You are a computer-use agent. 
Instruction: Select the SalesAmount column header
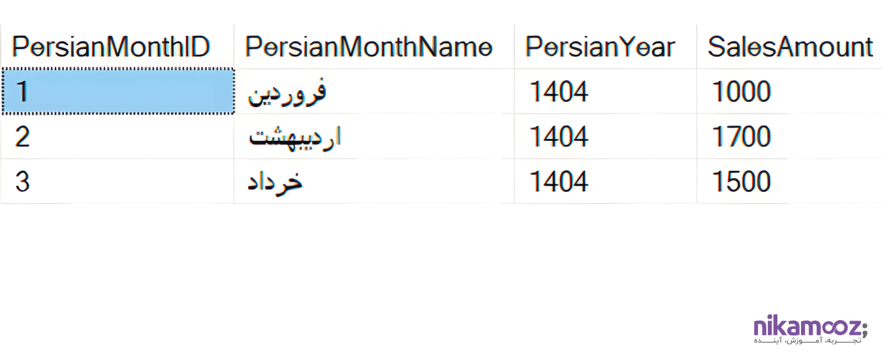790,47
